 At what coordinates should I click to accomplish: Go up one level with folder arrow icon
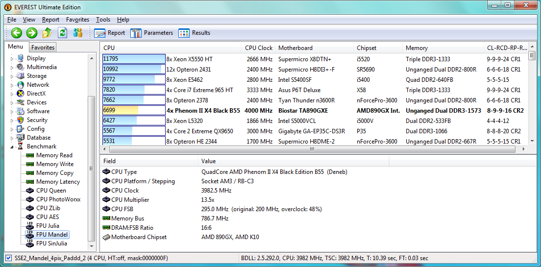tap(47, 33)
